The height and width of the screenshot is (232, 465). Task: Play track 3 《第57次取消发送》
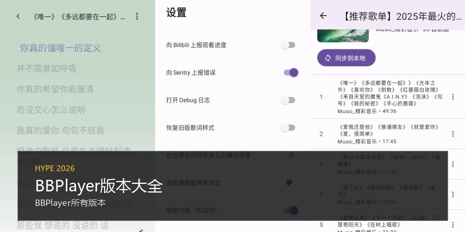coord(388,164)
